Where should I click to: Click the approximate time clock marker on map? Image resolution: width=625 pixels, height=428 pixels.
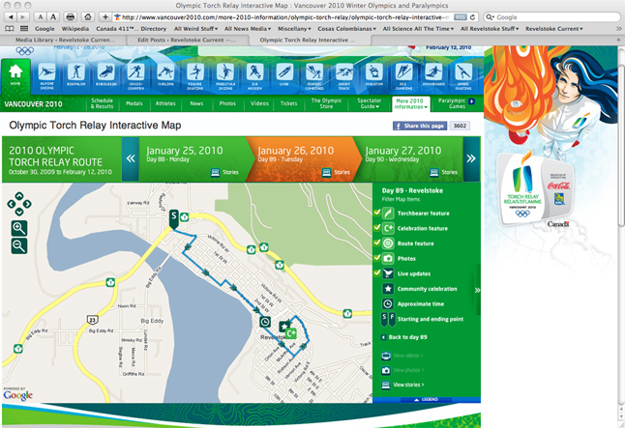pyautogui.click(x=265, y=322)
